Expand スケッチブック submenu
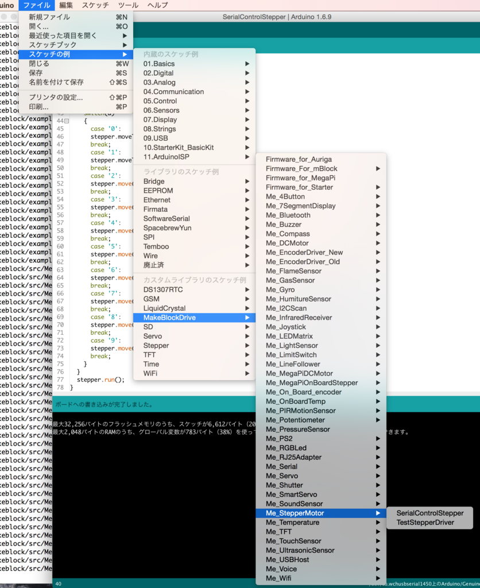 tap(76, 45)
